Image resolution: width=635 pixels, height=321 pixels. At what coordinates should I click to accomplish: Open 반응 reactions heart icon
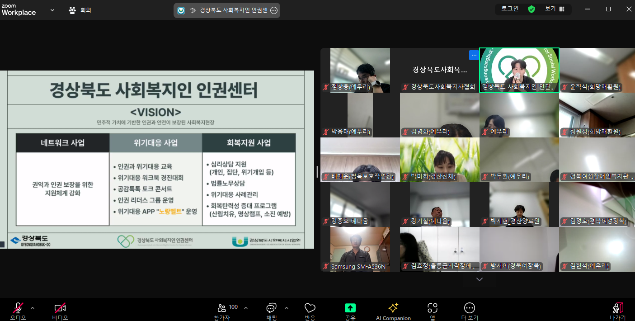[310, 308]
